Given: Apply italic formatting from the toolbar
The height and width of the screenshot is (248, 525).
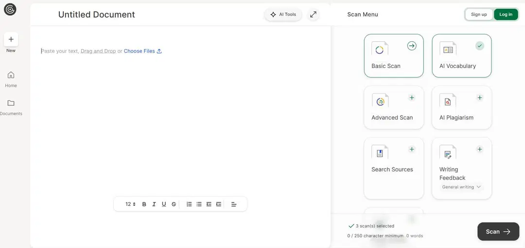Looking at the screenshot, I should coord(154,204).
